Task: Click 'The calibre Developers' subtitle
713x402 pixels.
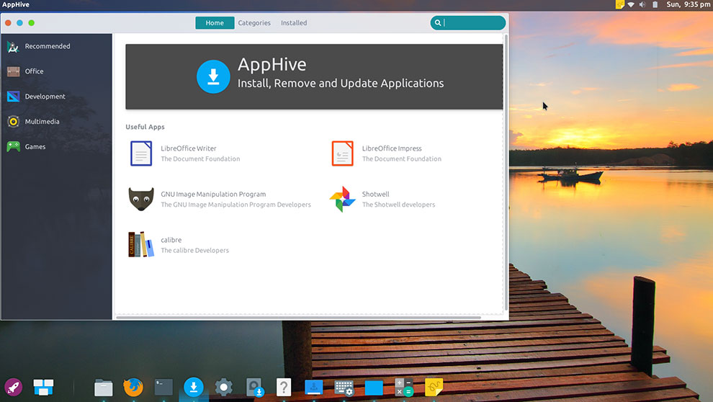Action: tap(194, 250)
